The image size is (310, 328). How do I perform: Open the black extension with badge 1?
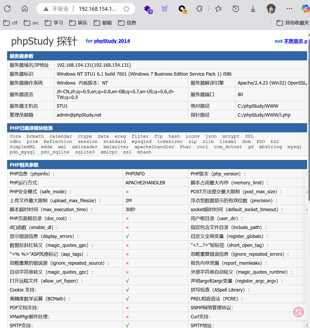(182, 9)
